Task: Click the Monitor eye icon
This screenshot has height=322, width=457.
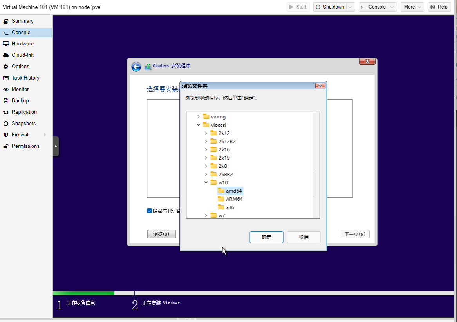Action: [6, 89]
